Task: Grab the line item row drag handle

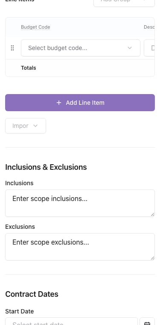Action: 12,48
